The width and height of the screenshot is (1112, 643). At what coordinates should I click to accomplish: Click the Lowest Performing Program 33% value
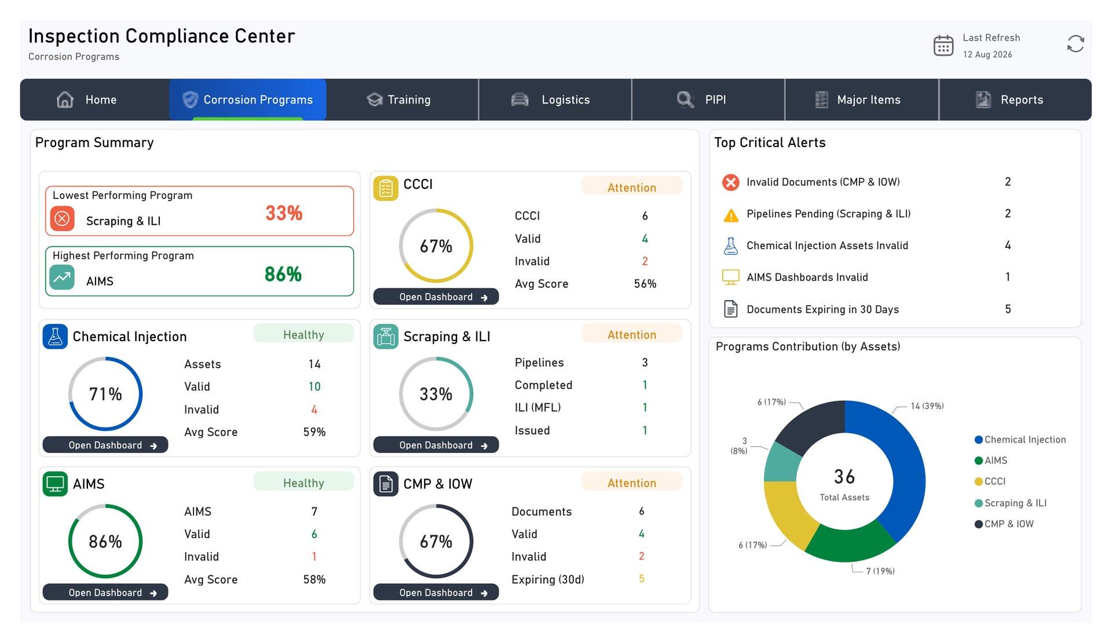(284, 213)
